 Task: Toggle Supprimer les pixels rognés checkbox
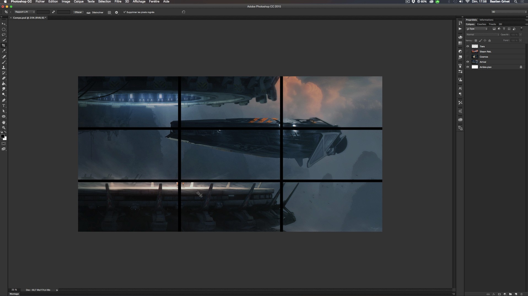(125, 12)
